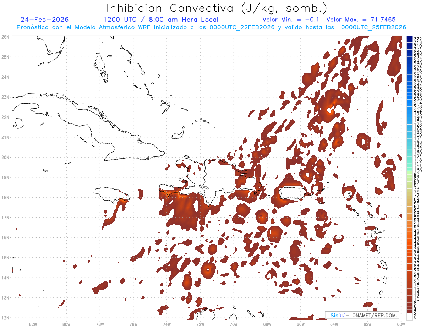Click the '12N' latitude label
The width and height of the screenshot is (426, 329).
point(5,318)
